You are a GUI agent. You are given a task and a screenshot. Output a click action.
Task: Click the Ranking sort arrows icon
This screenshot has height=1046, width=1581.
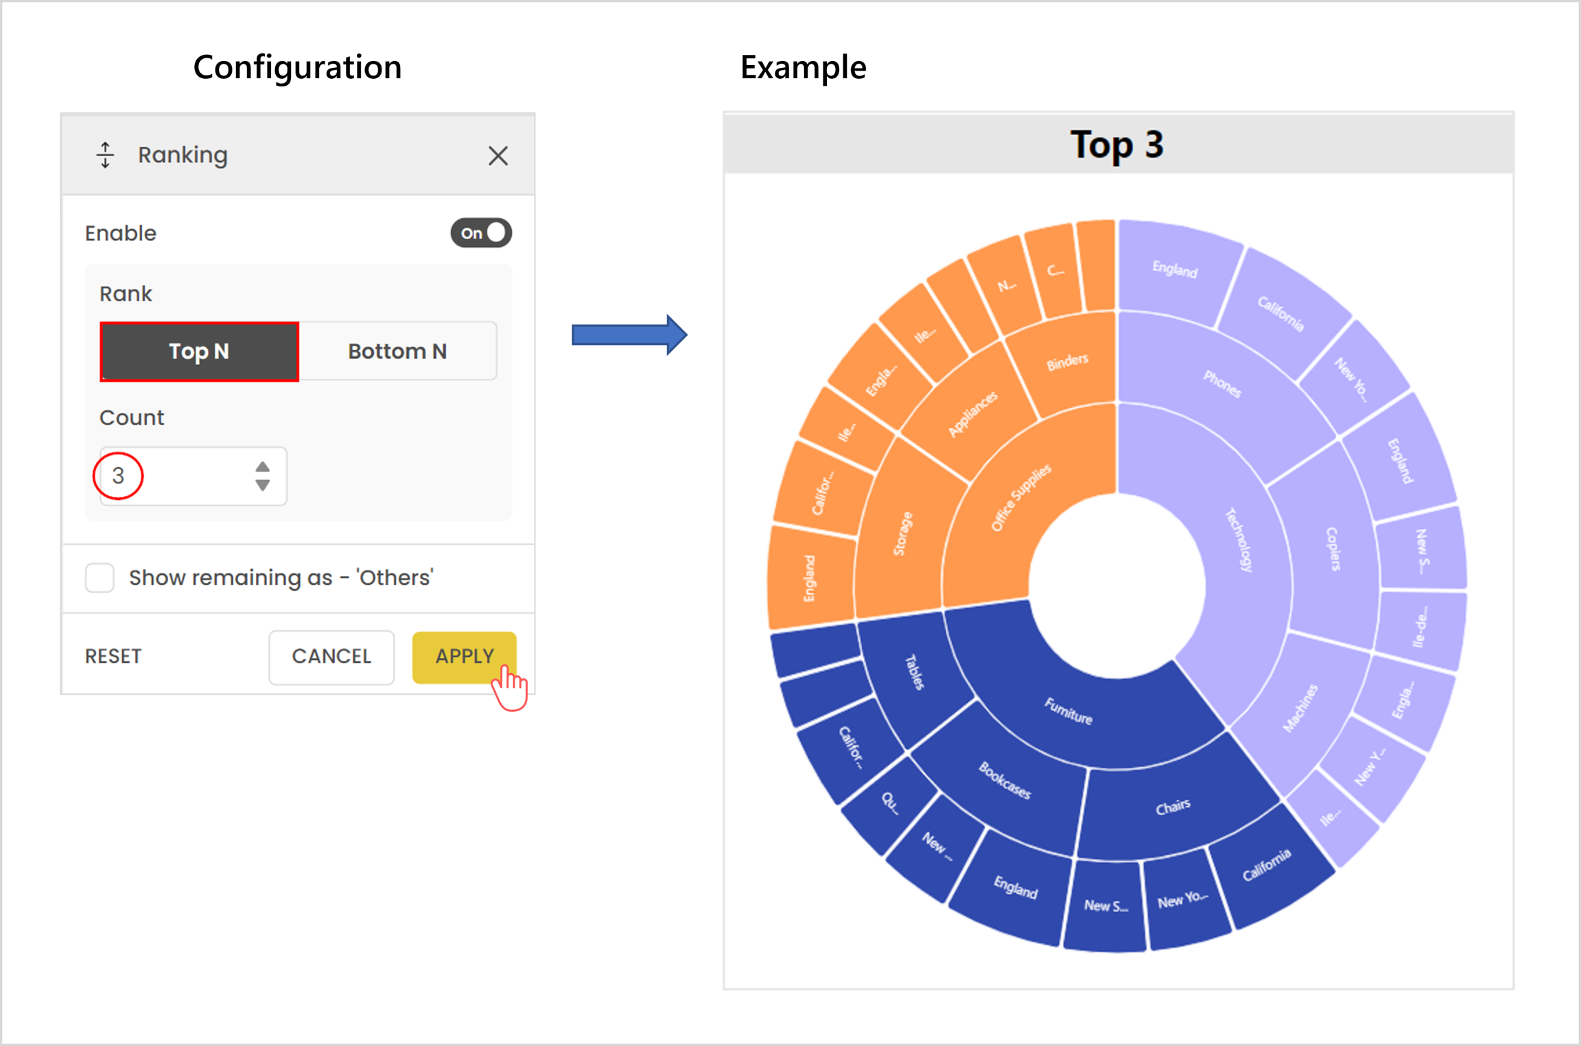(x=105, y=155)
